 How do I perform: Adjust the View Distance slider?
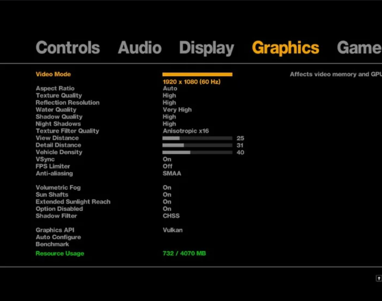[197, 138]
